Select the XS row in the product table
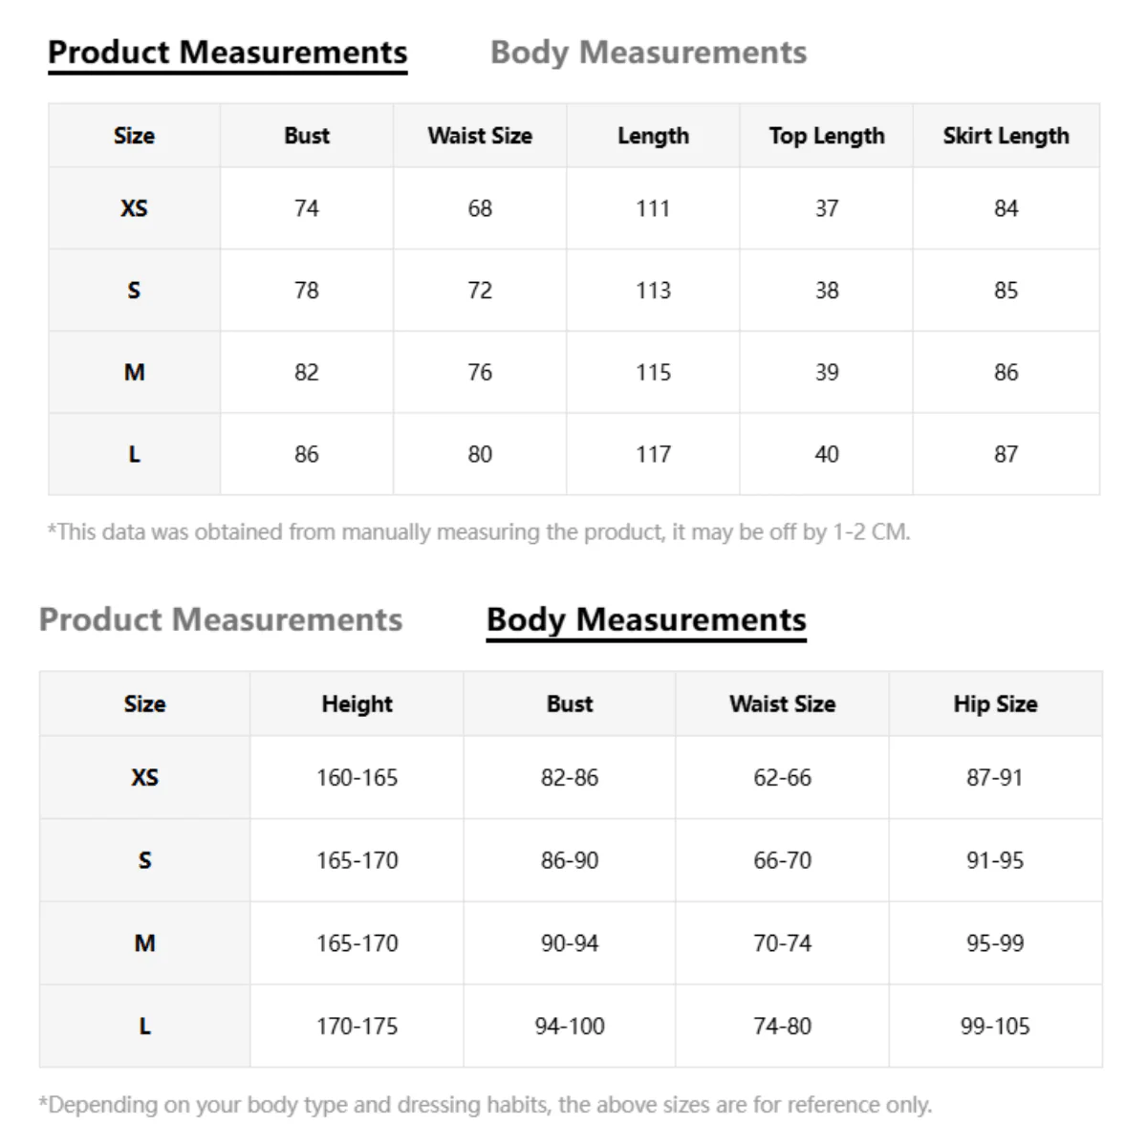This screenshot has width=1147, height=1147. coord(573,208)
